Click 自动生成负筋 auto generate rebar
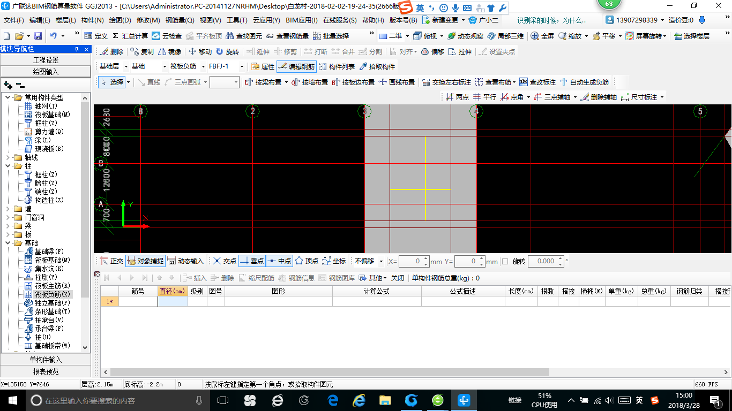This screenshot has width=732, height=411. 584,82
